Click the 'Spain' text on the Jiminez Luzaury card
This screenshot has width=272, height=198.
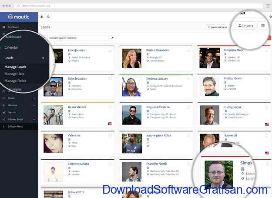(153, 89)
